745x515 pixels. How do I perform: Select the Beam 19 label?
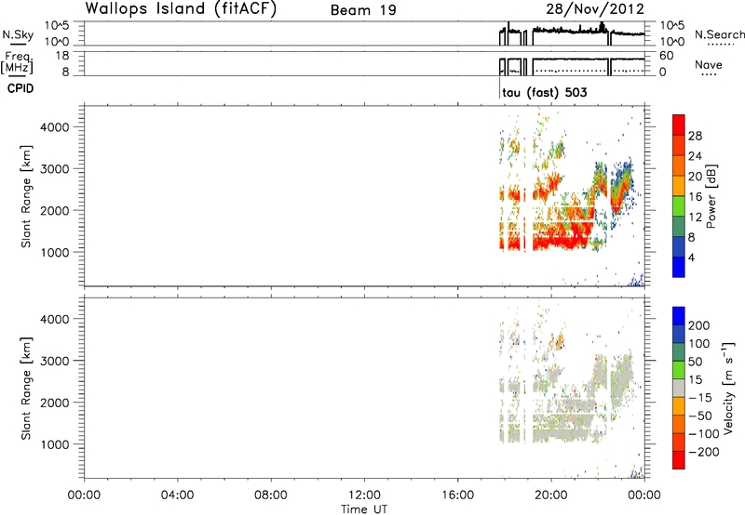363,10
